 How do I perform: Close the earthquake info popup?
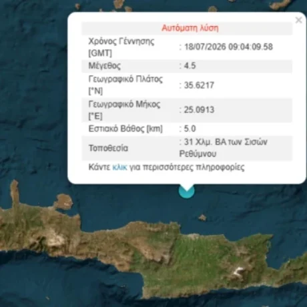pyautogui.click(x=298, y=20)
